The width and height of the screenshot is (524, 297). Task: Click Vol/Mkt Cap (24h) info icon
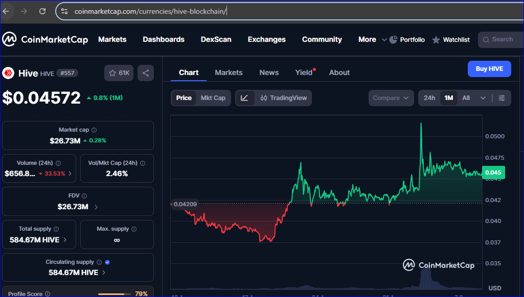click(143, 163)
